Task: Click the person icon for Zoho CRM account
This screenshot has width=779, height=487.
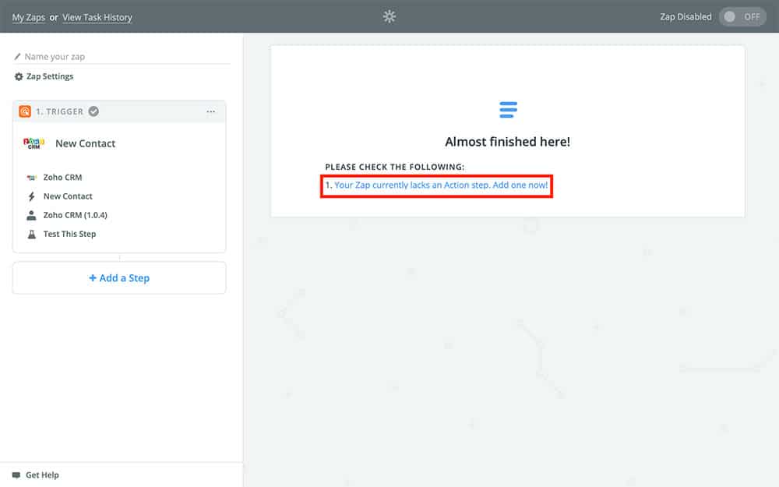Action: 31,215
